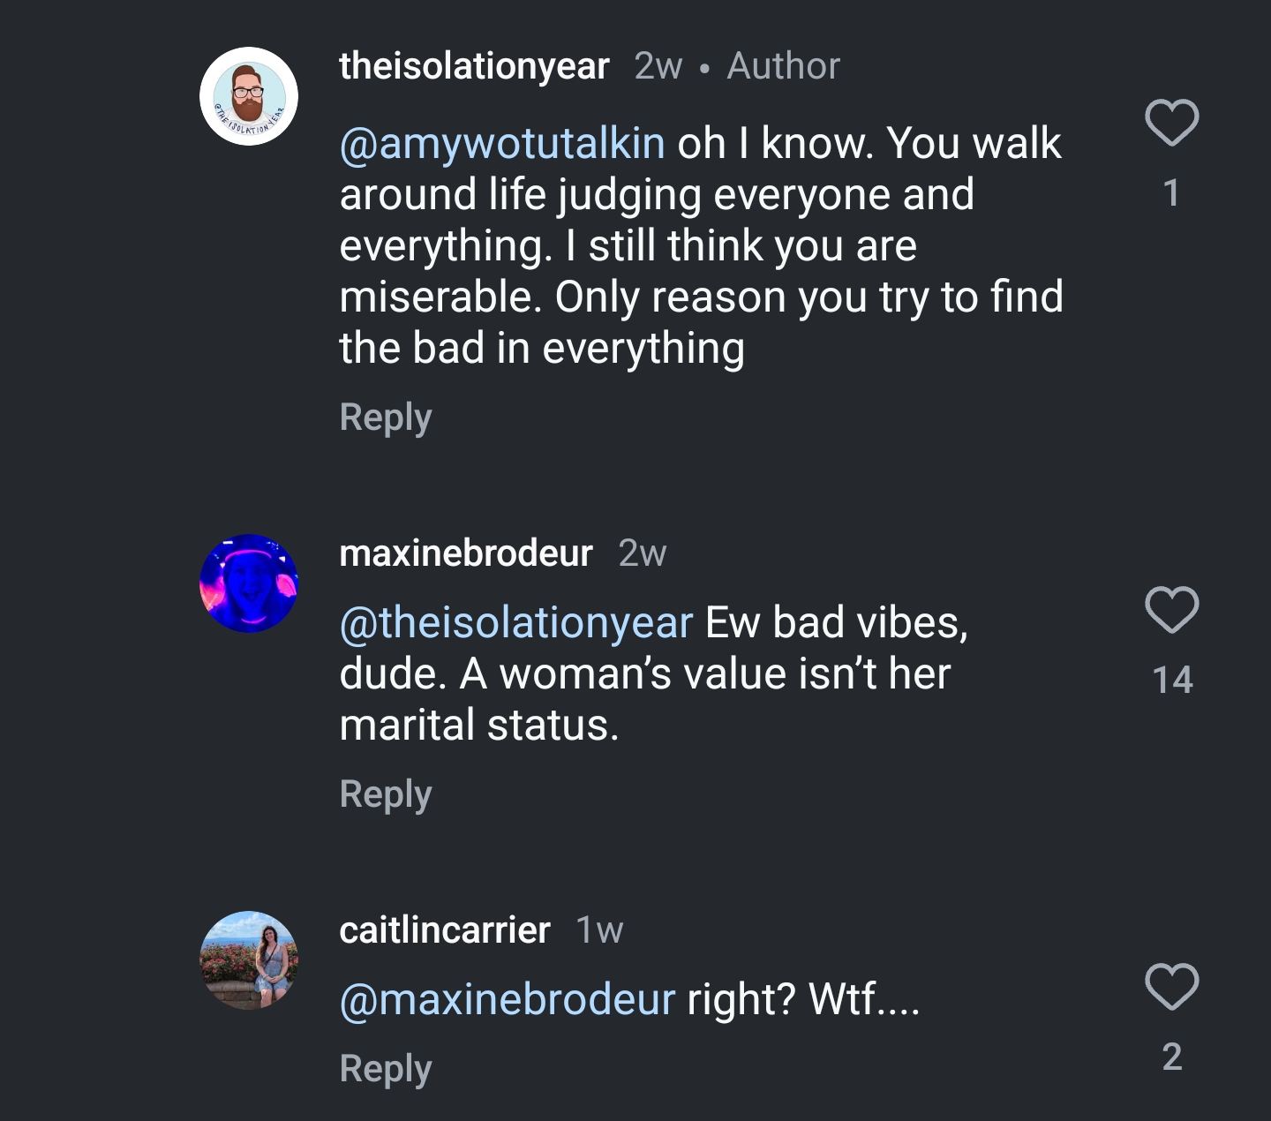Open theisolationyear's profile picture
Screen dimensions: 1271x1121
point(249,96)
